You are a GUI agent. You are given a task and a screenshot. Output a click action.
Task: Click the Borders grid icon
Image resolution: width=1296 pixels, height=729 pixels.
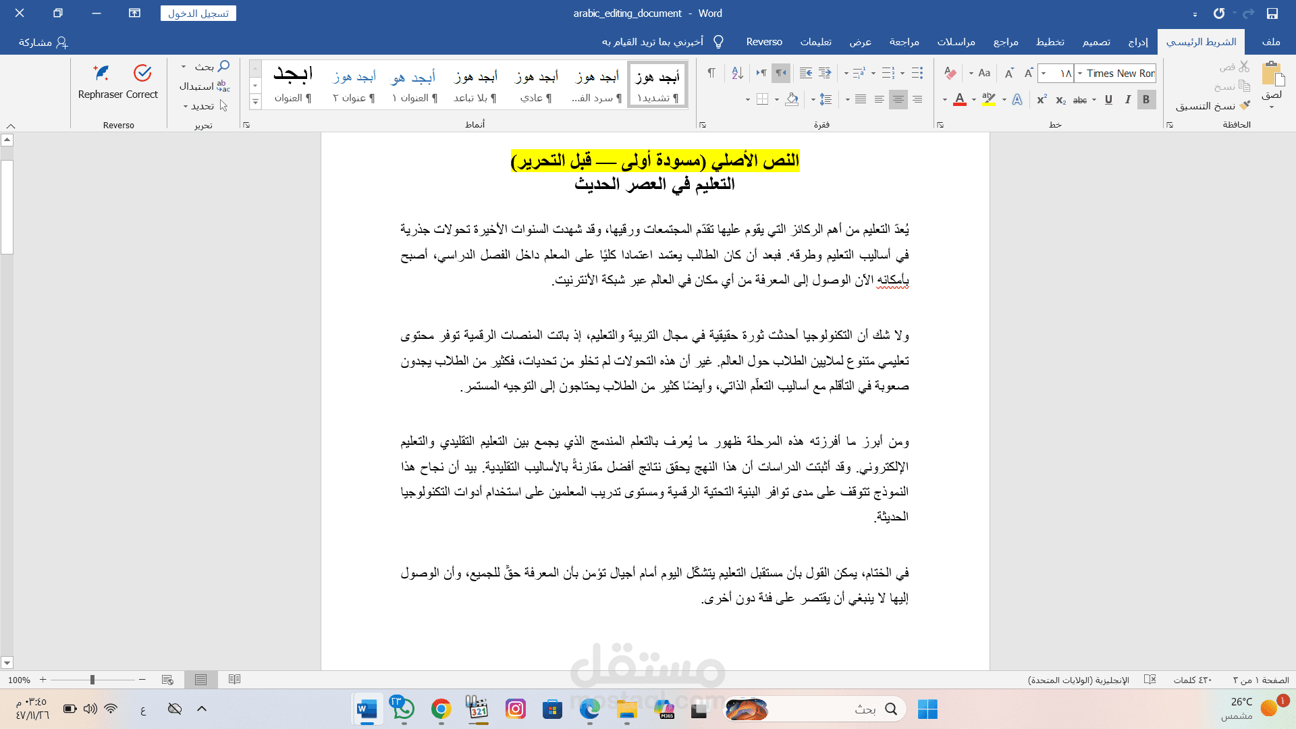[x=763, y=99]
